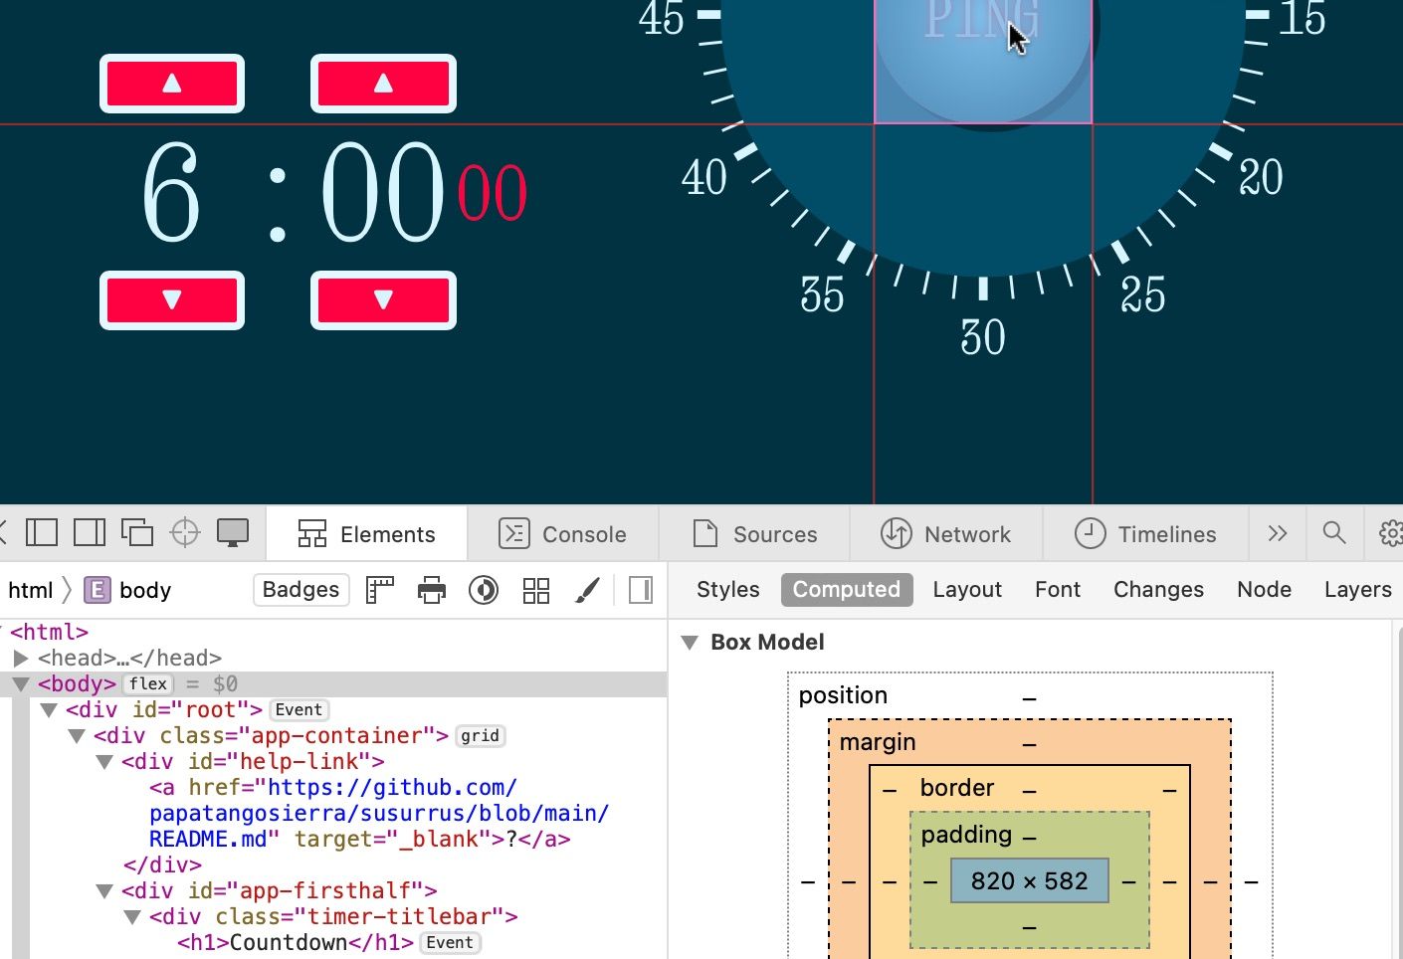Expand the head element node

[20, 659]
